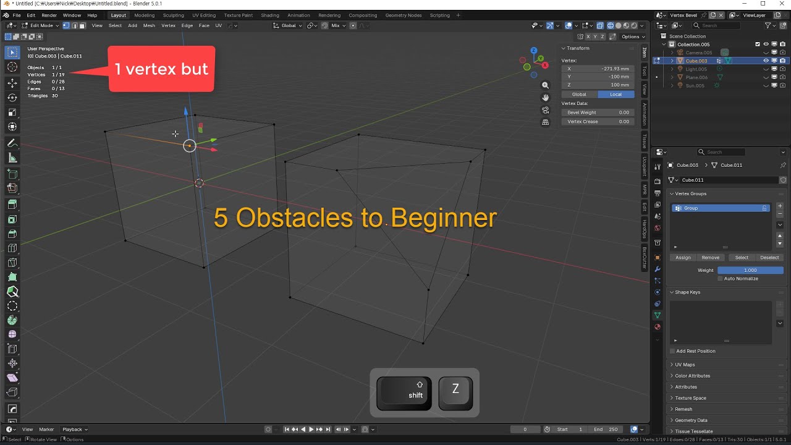Activate the Rotate tool
The width and height of the screenshot is (791, 445).
pos(12,98)
